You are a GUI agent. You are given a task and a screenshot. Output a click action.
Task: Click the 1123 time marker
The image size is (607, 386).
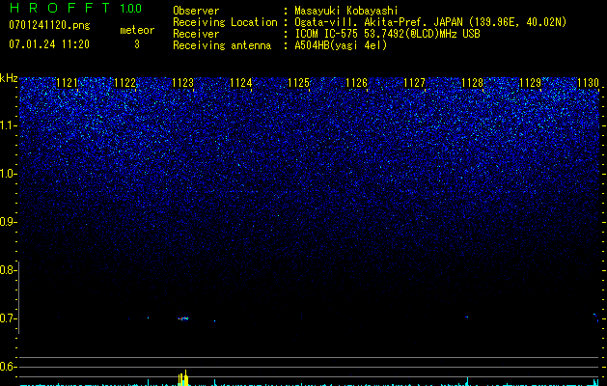182,83
